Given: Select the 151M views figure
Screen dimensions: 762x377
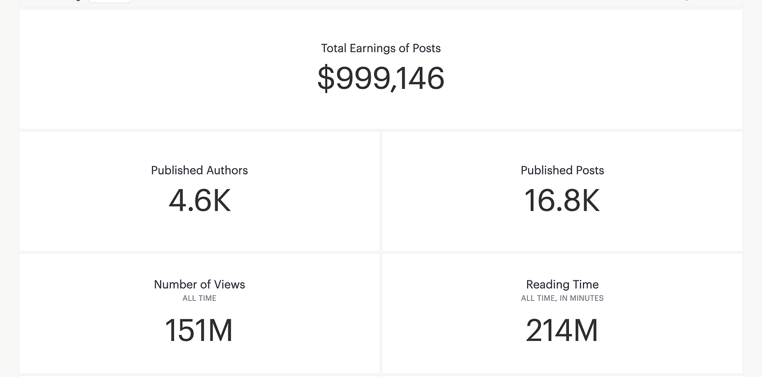Looking at the screenshot, I should pyautogui.click(x=199, y=331).
